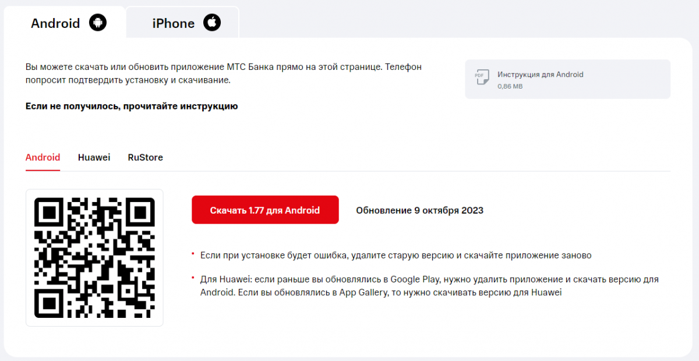Switch to the iPhone tab
699x361 pixels.
182,23
